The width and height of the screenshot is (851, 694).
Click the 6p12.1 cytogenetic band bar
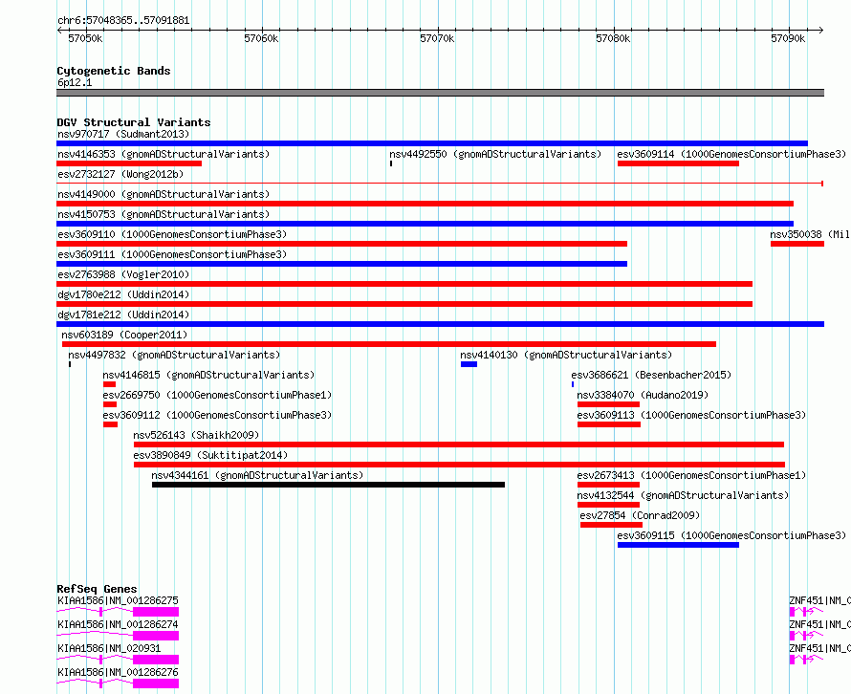(440, 93)
